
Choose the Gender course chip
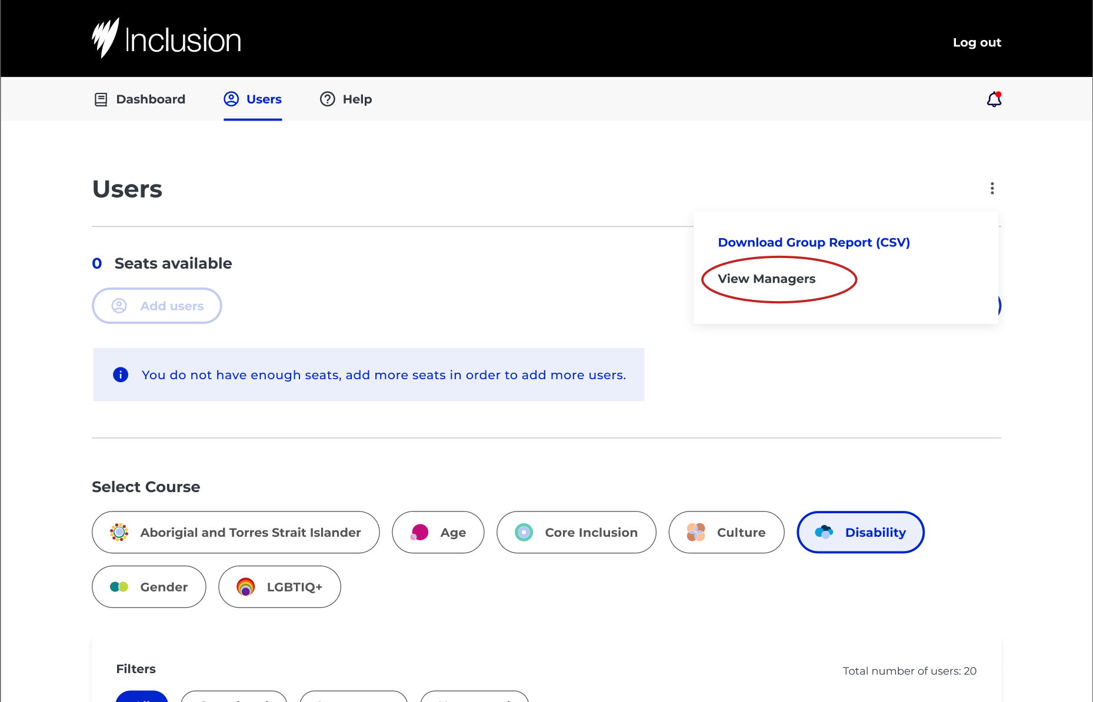pos(149,587)
